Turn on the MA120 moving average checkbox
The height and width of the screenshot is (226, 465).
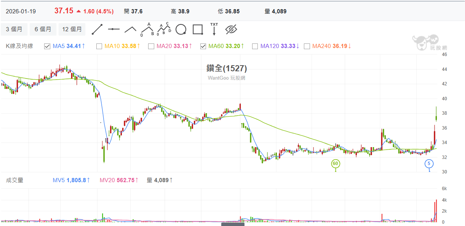pyautogui.click(x=255, y=46)
